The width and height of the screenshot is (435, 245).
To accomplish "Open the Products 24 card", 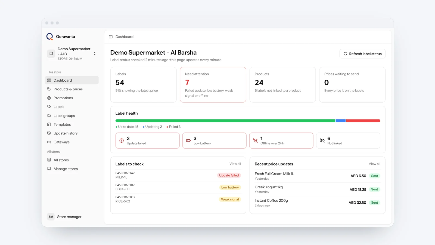I will pos(282,85).
